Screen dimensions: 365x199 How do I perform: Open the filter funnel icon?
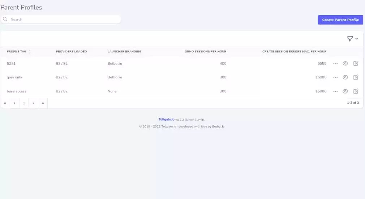click(x=350, y=39)
